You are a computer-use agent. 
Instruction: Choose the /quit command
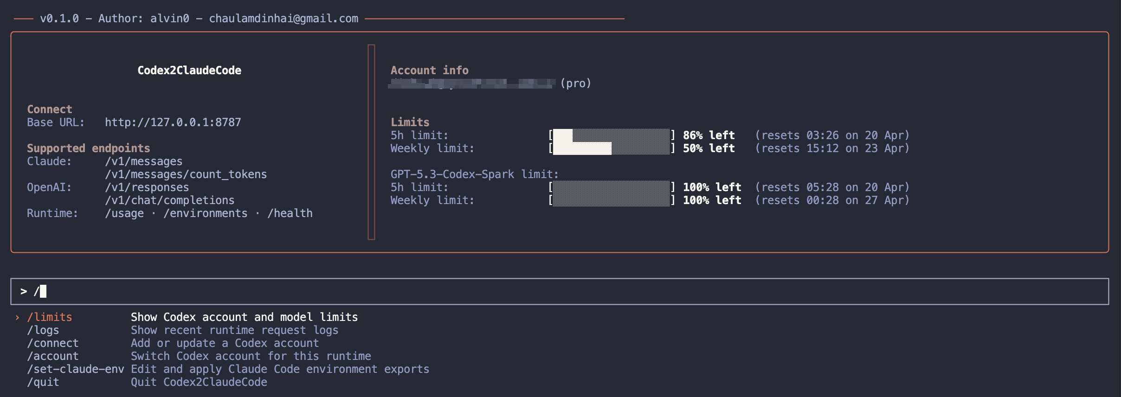point(43,382)
